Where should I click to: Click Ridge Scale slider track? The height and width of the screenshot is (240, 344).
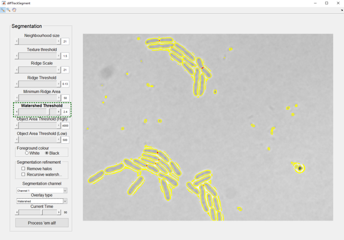[37, 70]
